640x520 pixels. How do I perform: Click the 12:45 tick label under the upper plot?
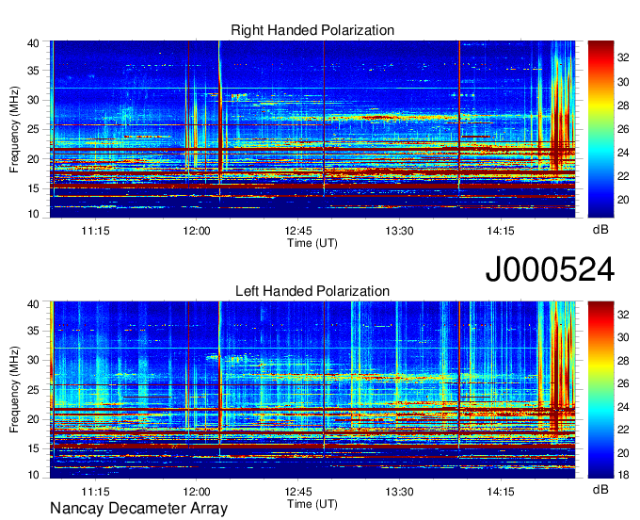coord(298,231)
